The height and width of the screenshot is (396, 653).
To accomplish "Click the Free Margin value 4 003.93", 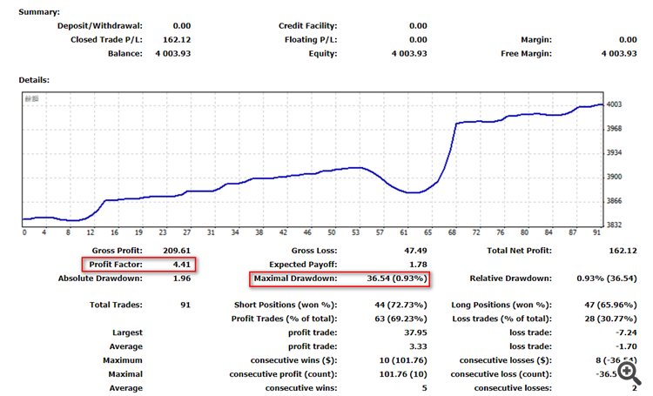I will (619, 53).
